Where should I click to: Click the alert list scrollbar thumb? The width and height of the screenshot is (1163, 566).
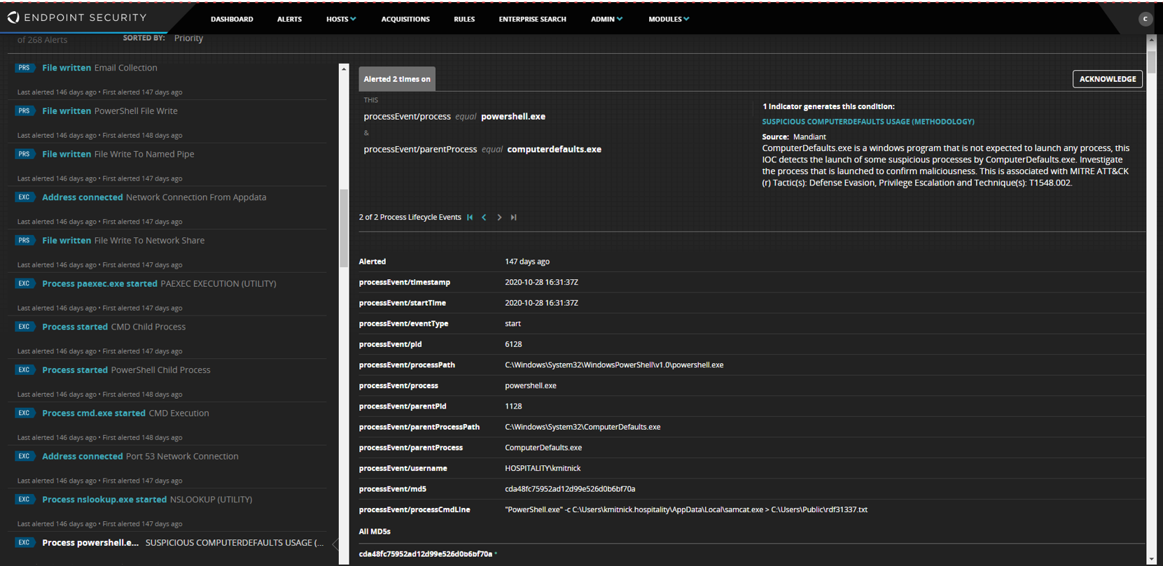[x=344, y=228]
